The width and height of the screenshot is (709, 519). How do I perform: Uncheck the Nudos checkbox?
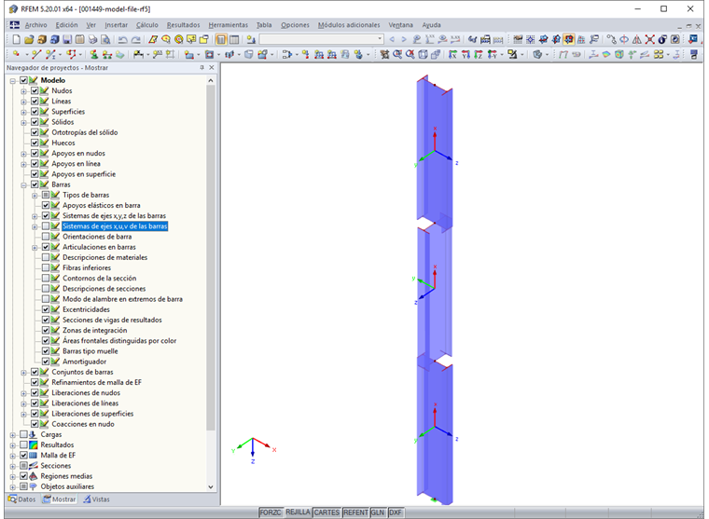[x=35, y=90]
